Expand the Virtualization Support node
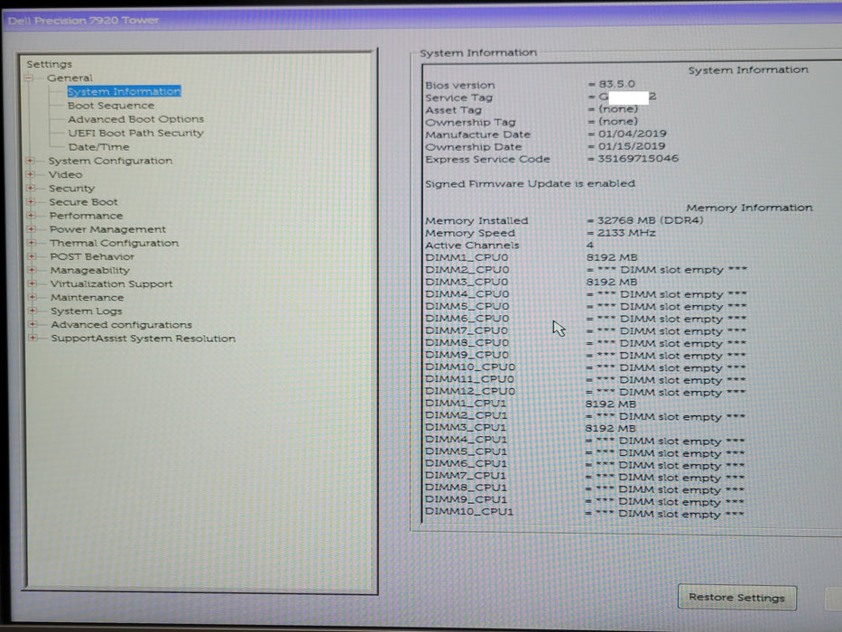842x632 pixels. click(x=32, y=283)
